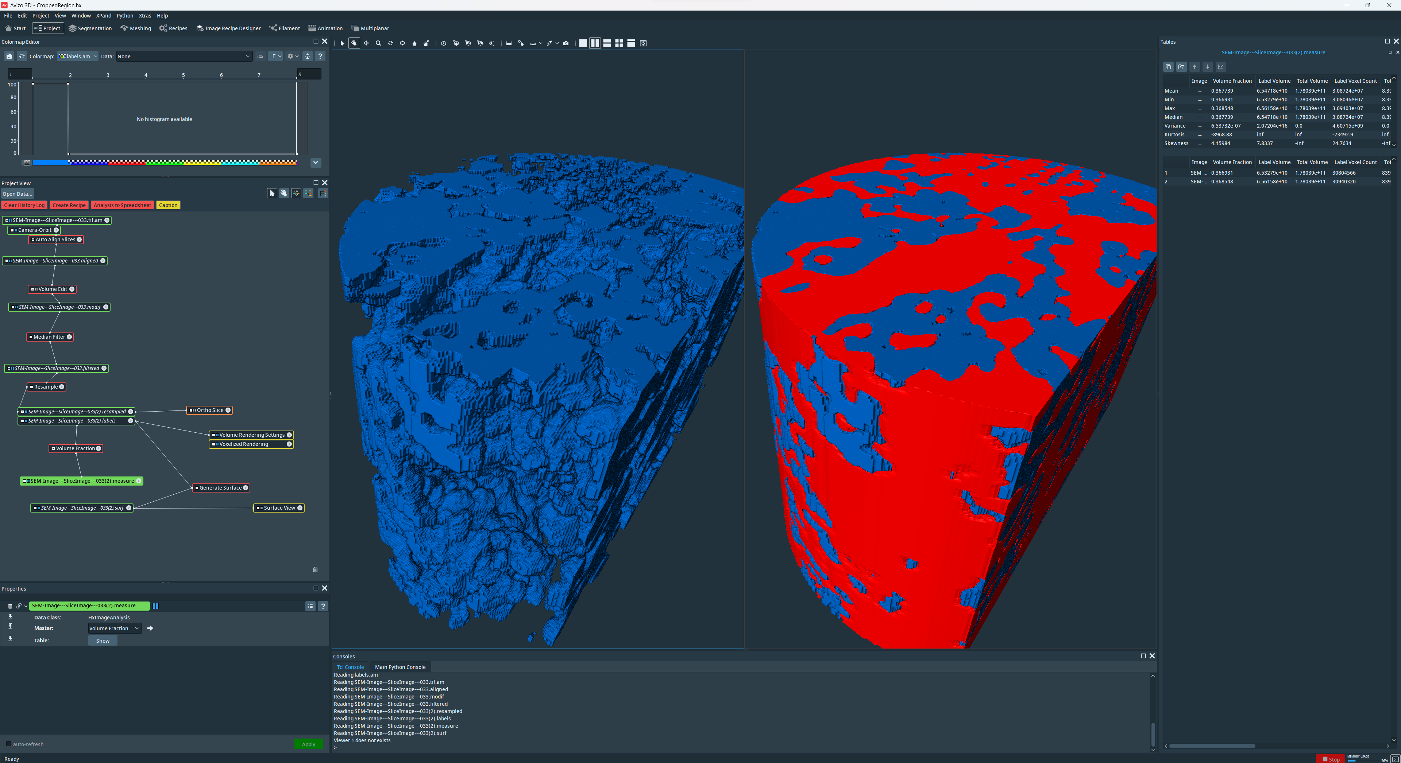
Task: Enable the auto-refresh checkbox
Action: (x=9, y=744)
